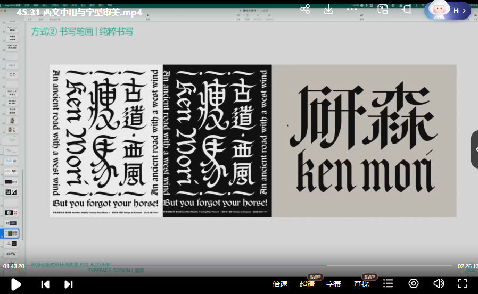The height and width of the screenshot is (294, 478).
Task: Seek to middle of progress bar
Action: pyautogui.click(x=239, y=266)
